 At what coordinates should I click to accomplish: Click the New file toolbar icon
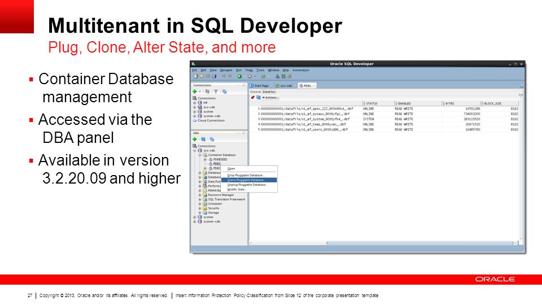[196, 76]
